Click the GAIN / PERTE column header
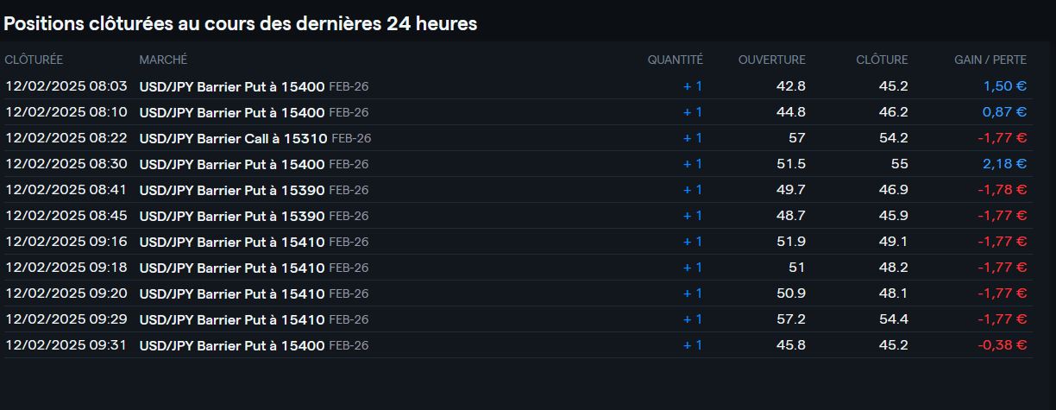1056x410 pixels. [x=990, y=60]
